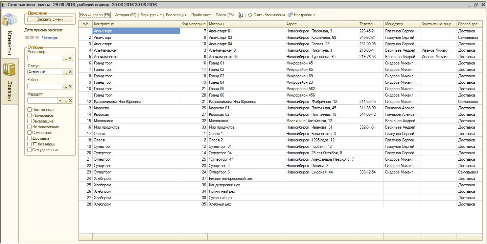487x244 pixels.
Task: Click the Пряничный цех store cell
Action: pos(246,191)
